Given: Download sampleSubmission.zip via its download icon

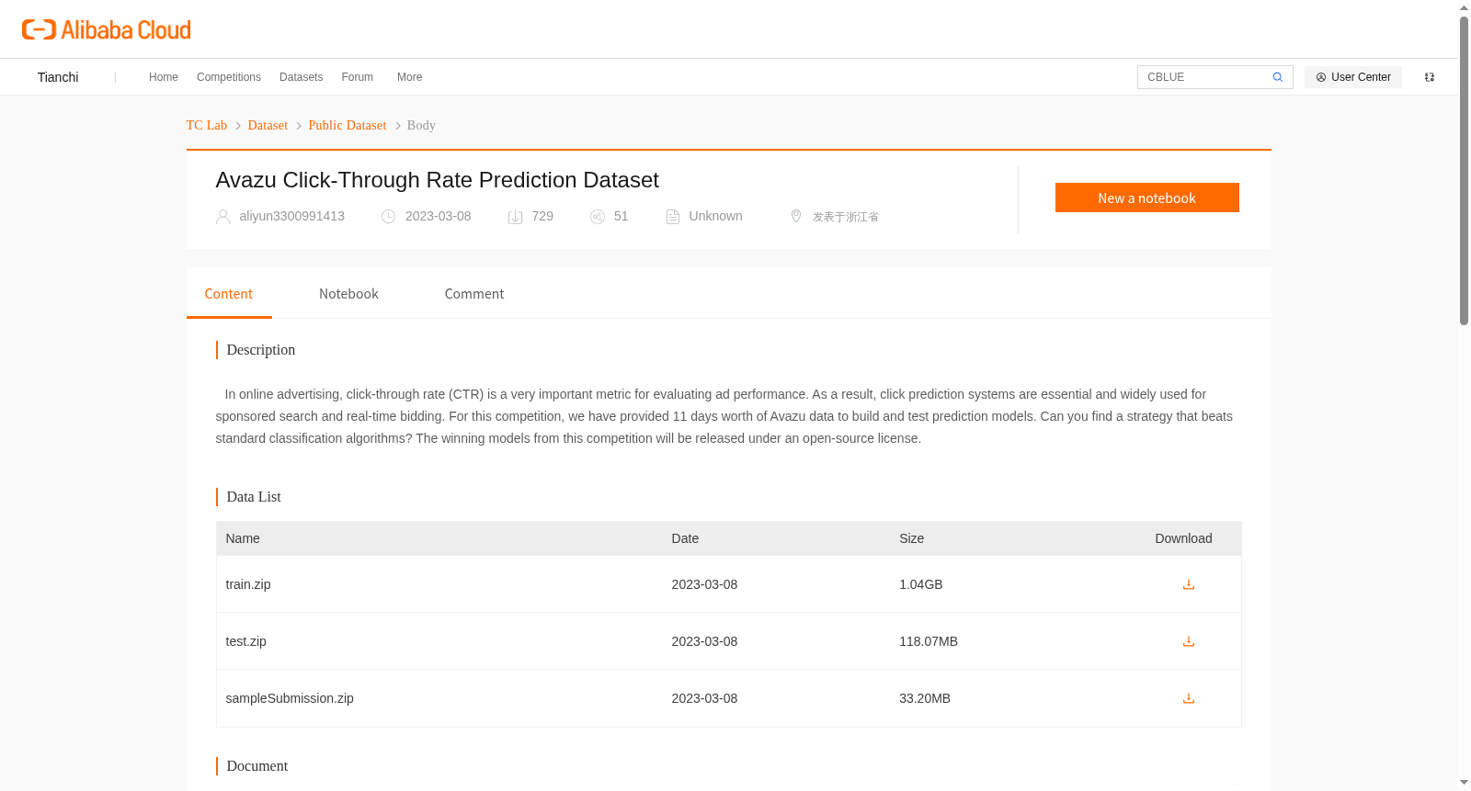Looking at the screenshot, I should (1189, 698).
